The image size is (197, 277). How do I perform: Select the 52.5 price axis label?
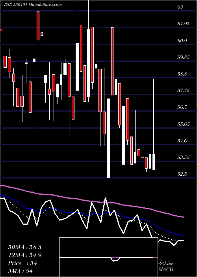(x=182, y=174)
